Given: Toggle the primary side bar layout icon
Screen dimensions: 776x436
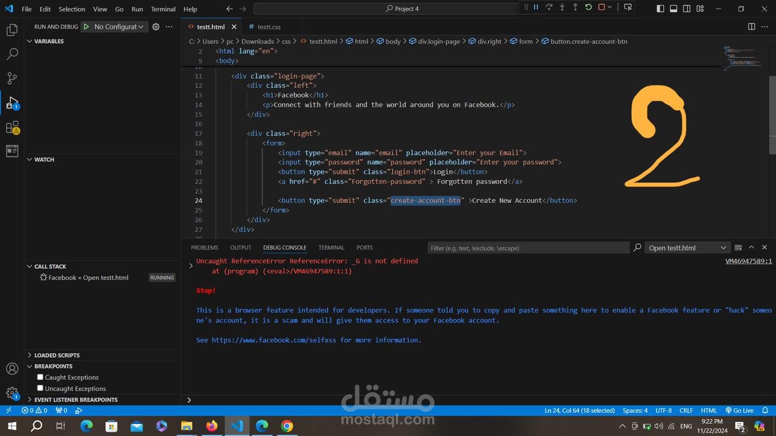Looking at the screenshot, I should pos(660,8).
